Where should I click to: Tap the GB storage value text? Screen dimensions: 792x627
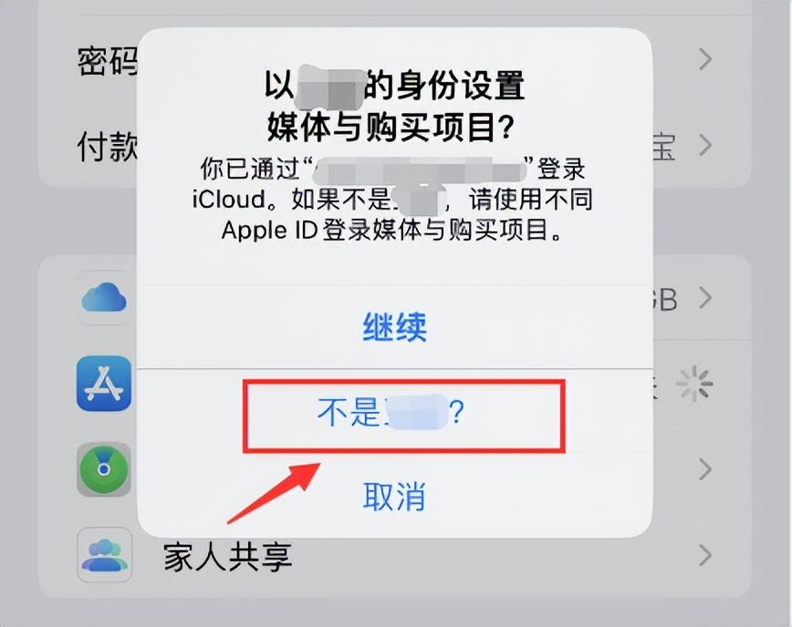pyautogui.click(x=663, y=299)
